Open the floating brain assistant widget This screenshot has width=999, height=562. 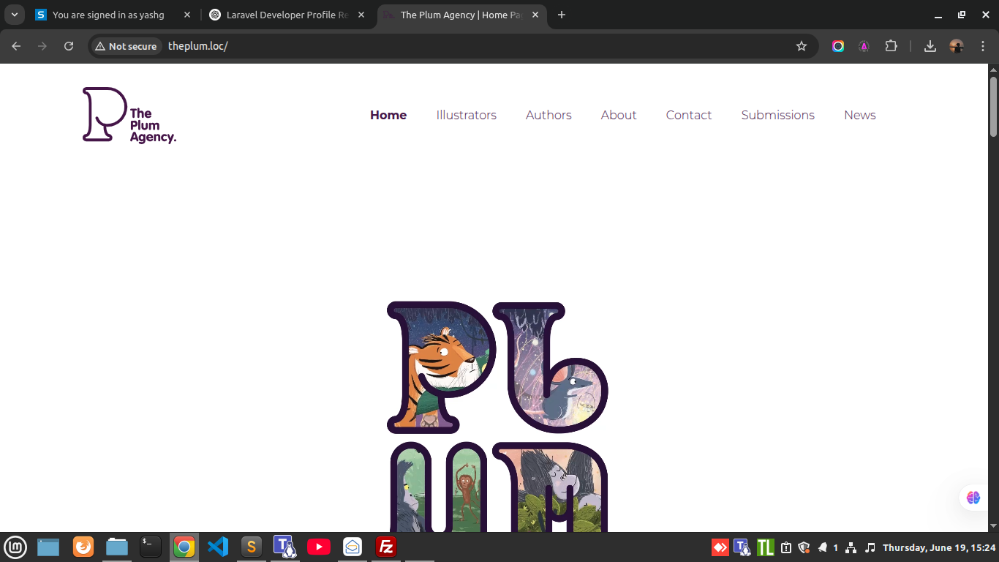[973, 498]
